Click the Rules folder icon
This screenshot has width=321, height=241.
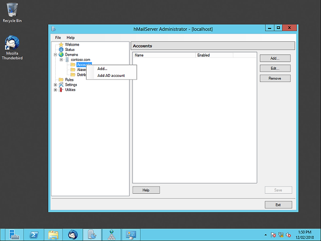click(61, 80)
